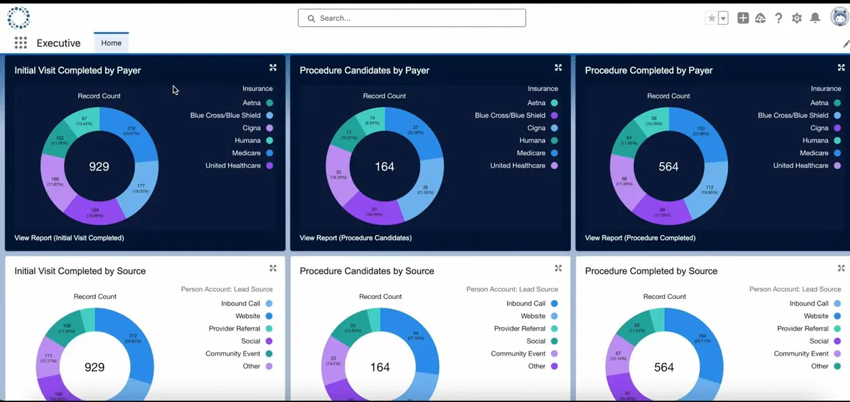
Task: Open the favorites list dropdown arrow
Action: 723,18
